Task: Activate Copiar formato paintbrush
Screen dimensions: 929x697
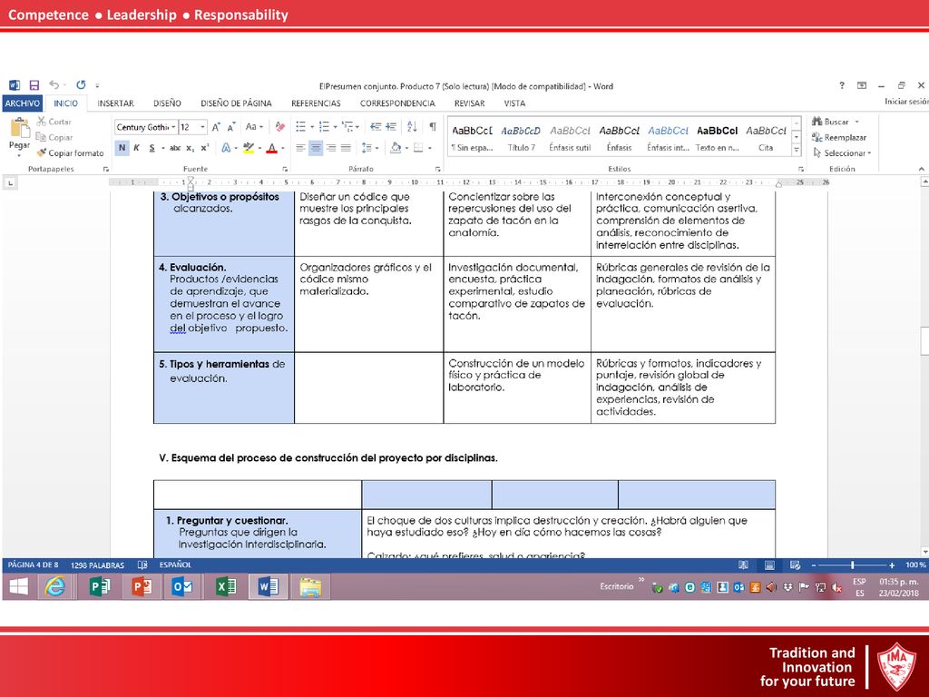Action: click(70, 152)
